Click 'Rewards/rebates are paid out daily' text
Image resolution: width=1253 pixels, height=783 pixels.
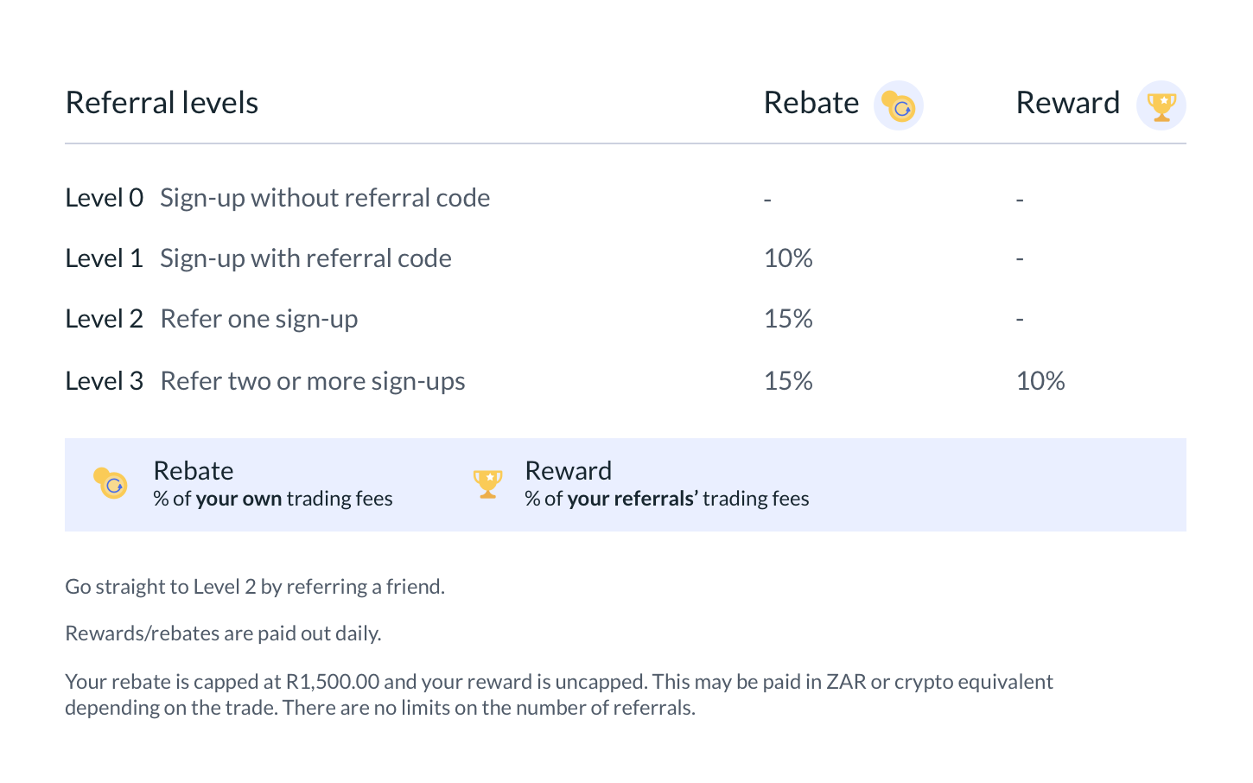coord(223,633)
